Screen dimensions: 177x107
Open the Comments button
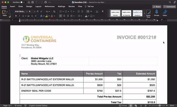pos(169,7)
